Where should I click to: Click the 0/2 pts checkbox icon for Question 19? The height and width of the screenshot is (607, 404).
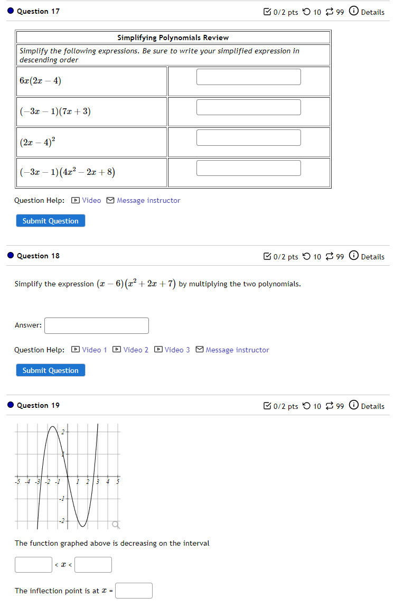click(x=267, y=406)
